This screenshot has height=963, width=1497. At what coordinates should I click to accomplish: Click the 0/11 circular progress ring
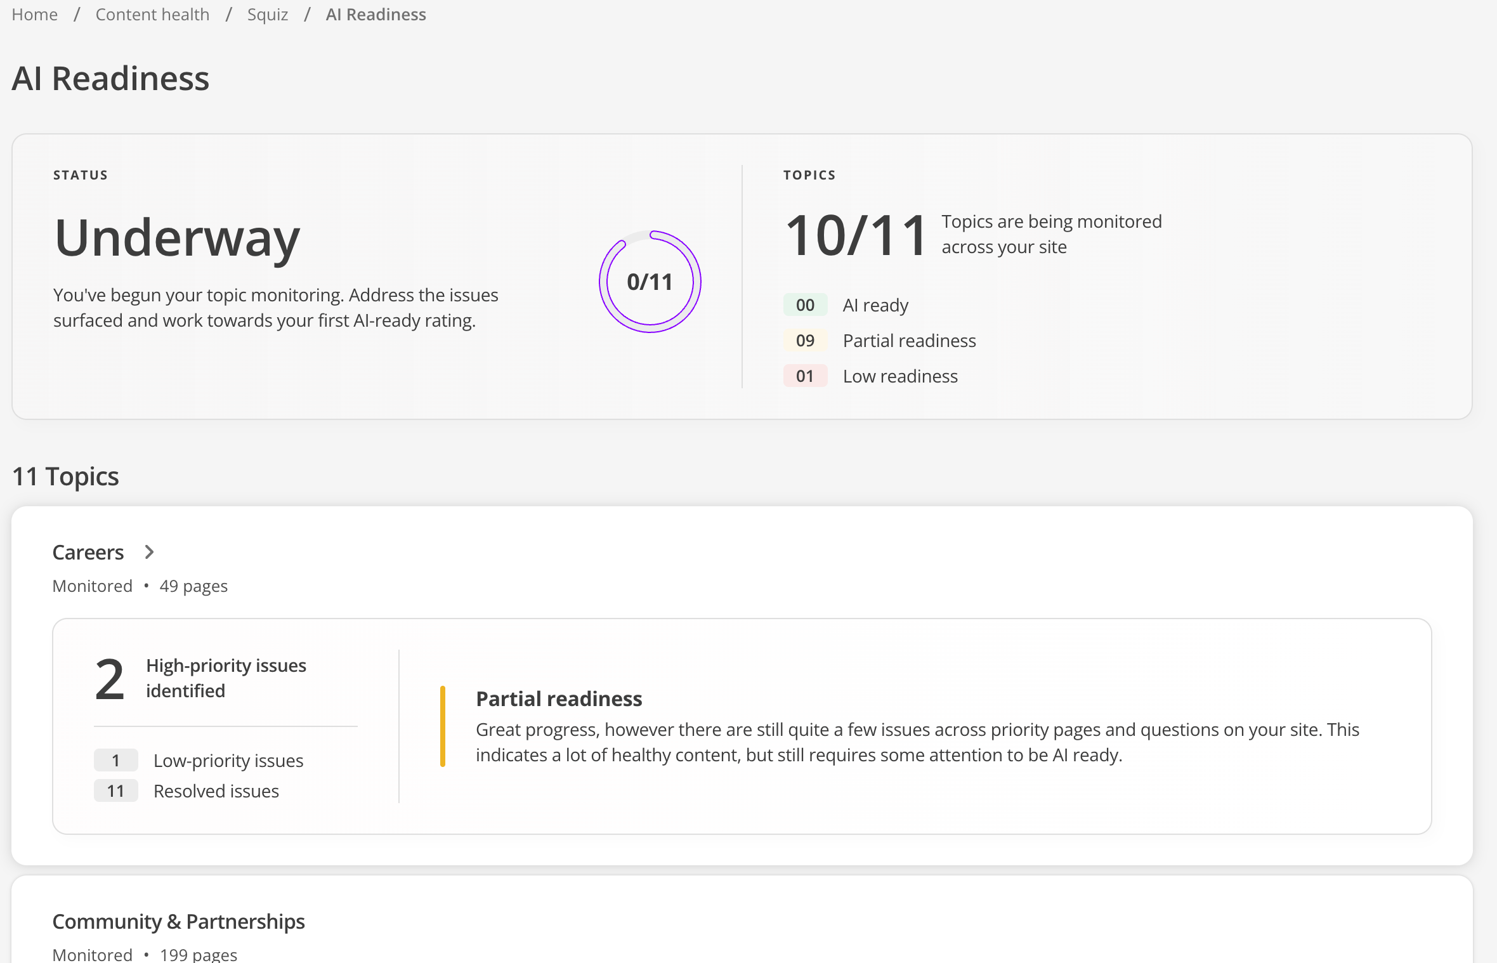click(650, 282)
